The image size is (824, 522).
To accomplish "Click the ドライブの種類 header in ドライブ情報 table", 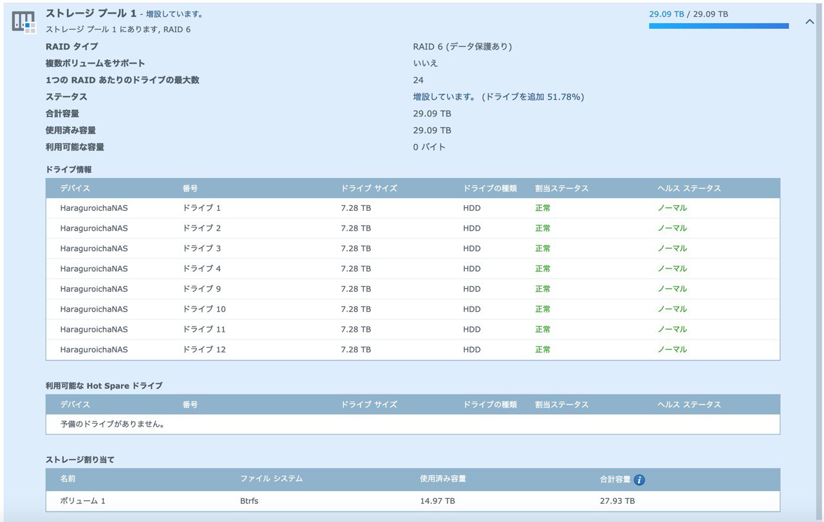I will [490, 188].
